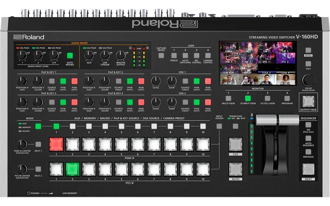Click the DSK 2 GAIN knob

click(x=172, y=102)
